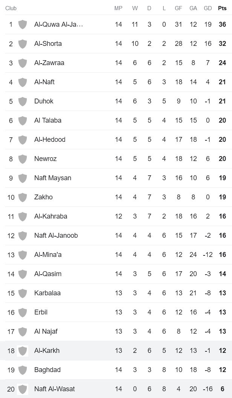Image resolution: width=232 pixels, height=398 pixels.
Task: Select the Karbalaa team row name
Action: point(47,293)
